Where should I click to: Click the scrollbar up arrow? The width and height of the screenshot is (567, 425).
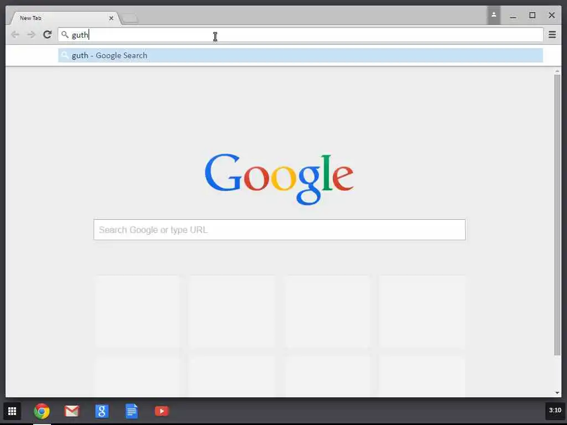point(557,71)
